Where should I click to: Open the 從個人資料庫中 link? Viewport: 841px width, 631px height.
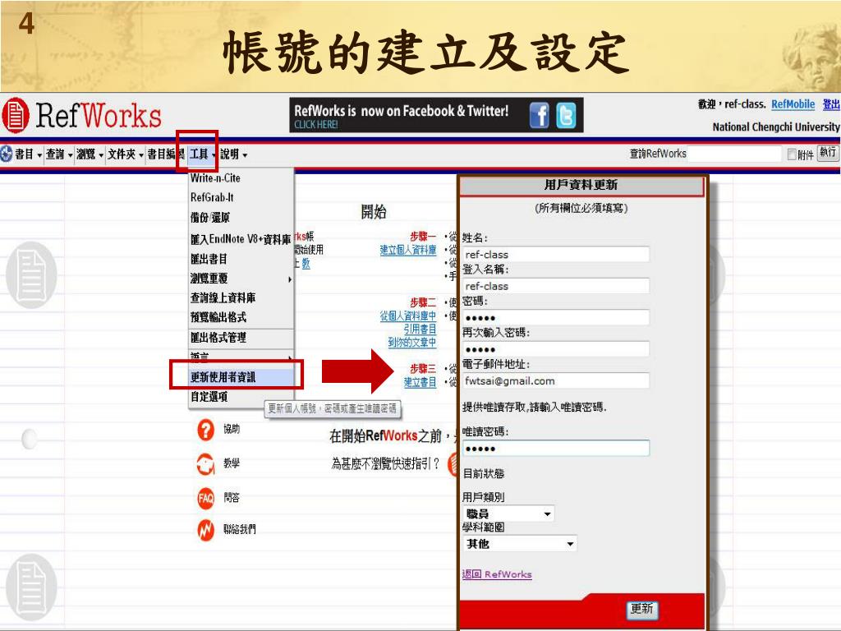coord(407,316)
